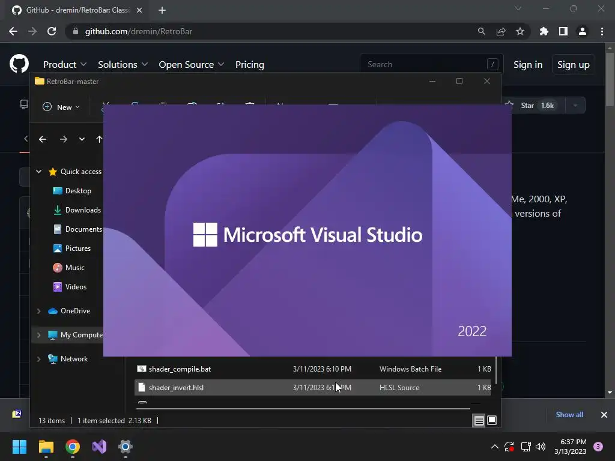Click the zoom magnifier icon in address bar
The height and width of the screenshot is (461, 615).
(x=481, y=31)
